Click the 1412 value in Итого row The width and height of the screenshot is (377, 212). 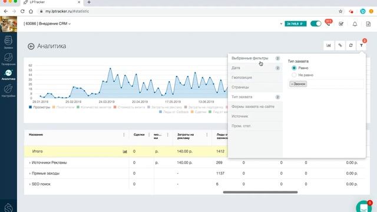pos(220,151)
